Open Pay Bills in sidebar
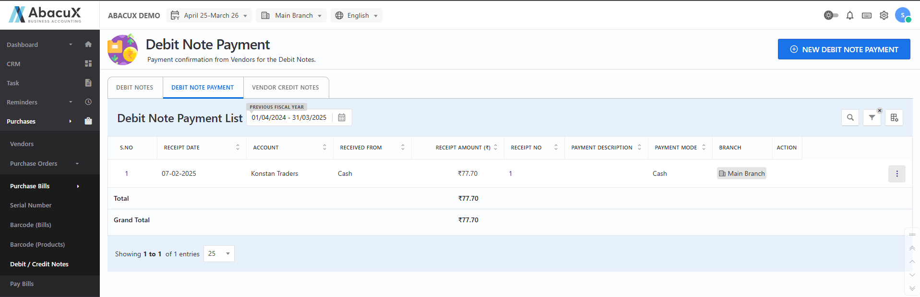 [x=22, y=284]
